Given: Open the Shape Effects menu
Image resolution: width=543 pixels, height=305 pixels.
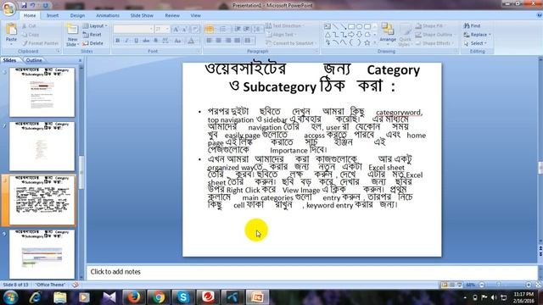Looking at the screenshot, I should click(x=434, y=43).
